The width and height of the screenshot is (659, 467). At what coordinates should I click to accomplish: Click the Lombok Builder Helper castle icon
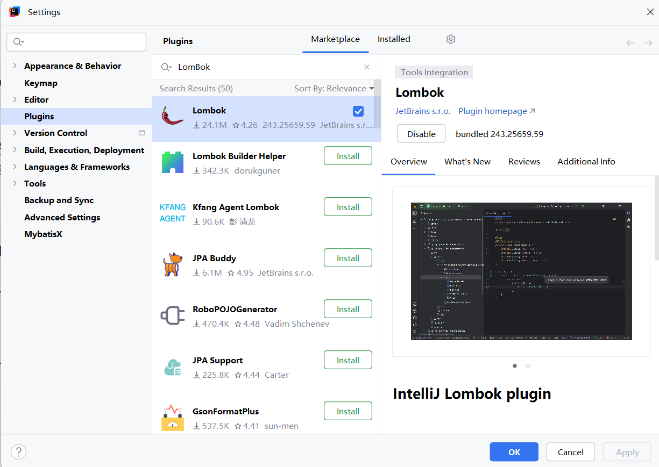pos(173,162)
